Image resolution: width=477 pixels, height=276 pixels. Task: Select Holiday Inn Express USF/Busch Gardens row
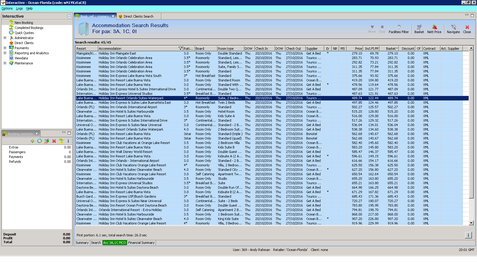[269, 196]
